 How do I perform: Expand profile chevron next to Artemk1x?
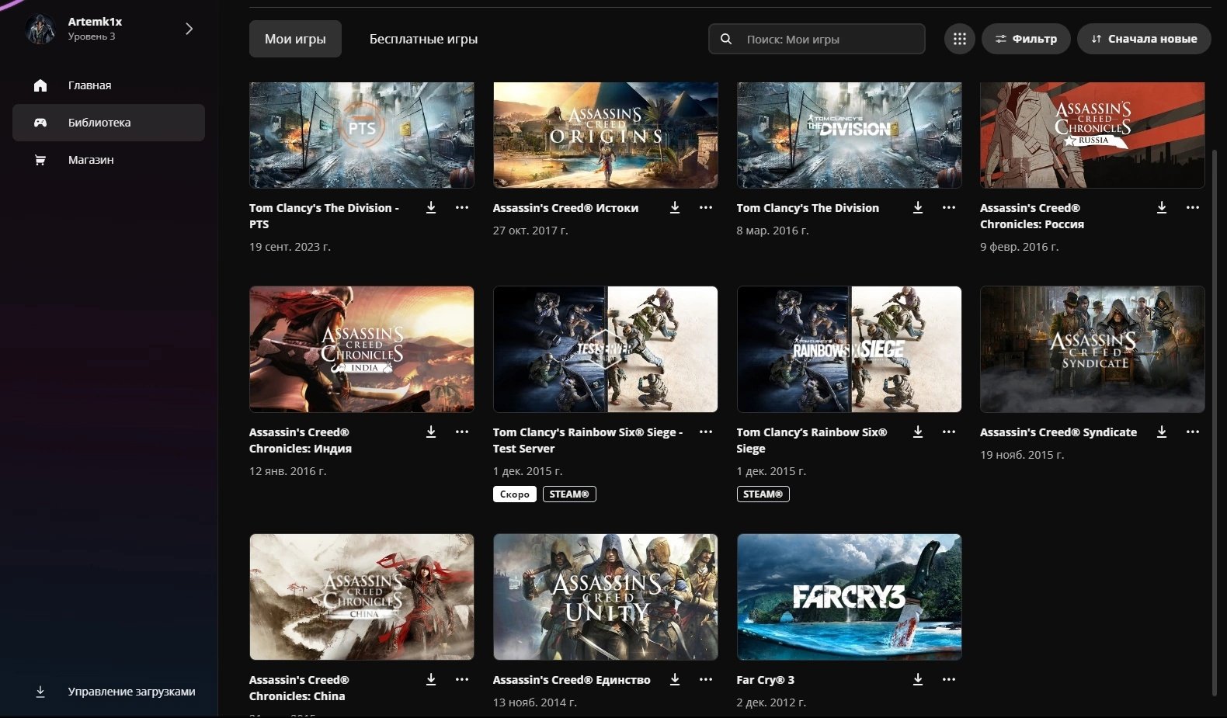(x=189, y=29)
